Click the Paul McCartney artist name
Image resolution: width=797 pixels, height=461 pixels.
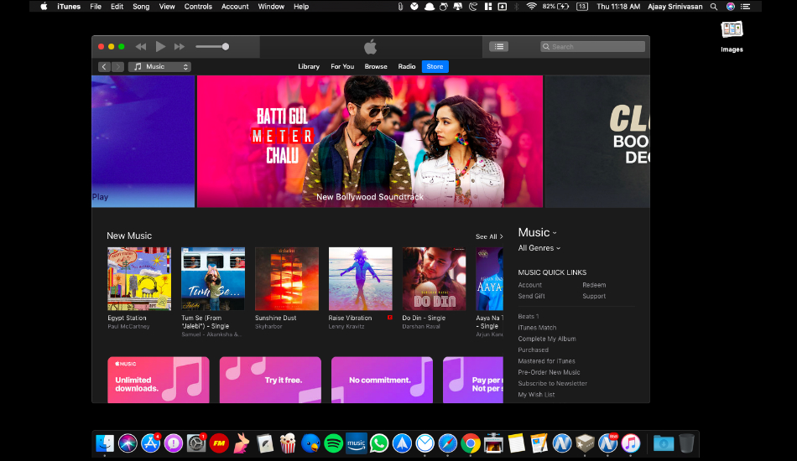coord(128,326)
